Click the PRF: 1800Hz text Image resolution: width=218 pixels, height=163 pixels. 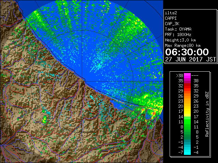[178, 35]
